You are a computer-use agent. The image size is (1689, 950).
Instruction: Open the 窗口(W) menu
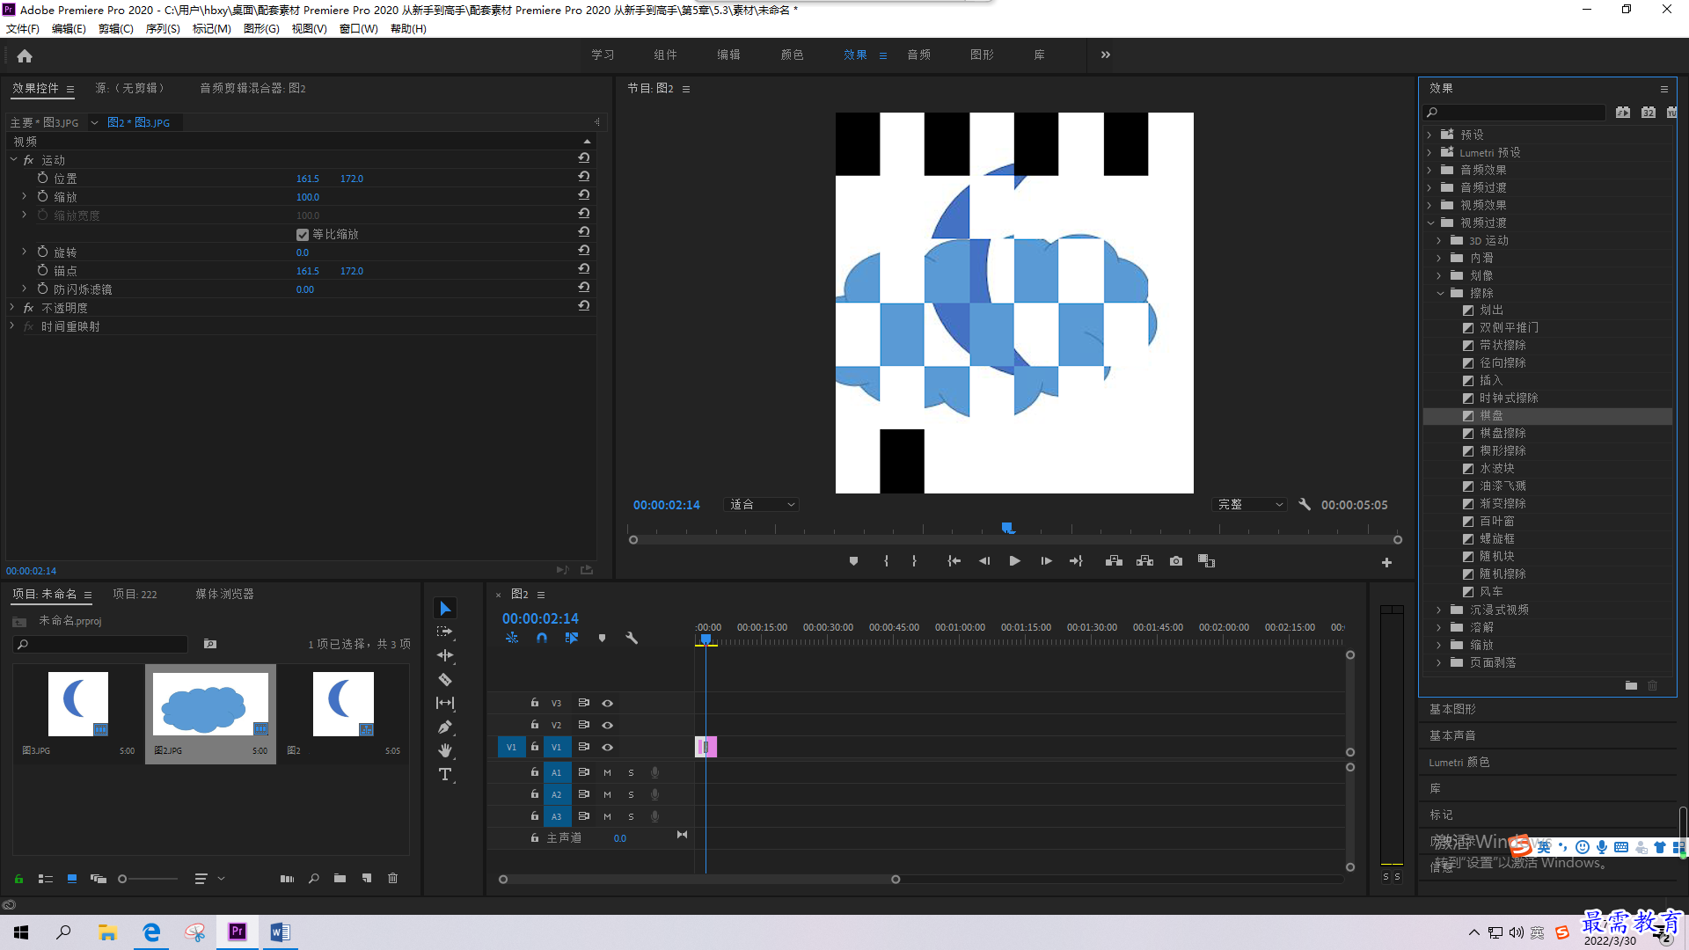point(358,29)
